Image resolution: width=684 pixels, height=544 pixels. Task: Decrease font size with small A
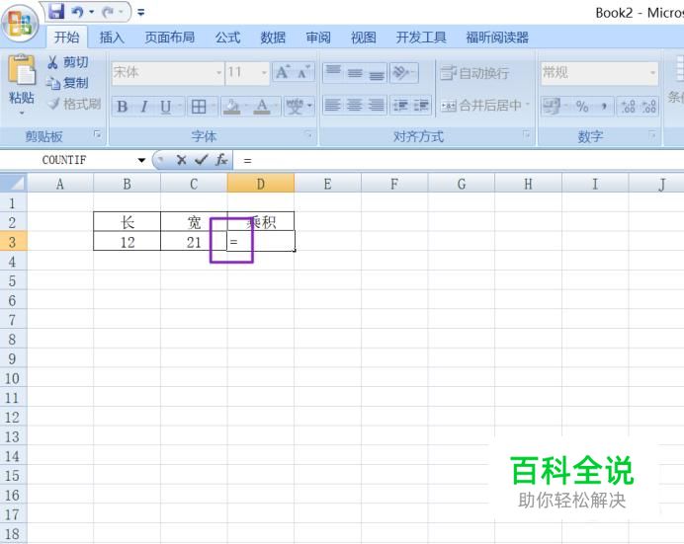tap(303, 72)
